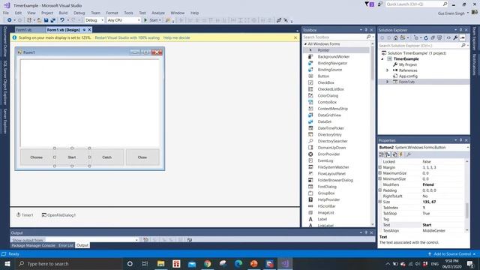Screen dimensions: 480x270
Task: Expand the Padding property
Action: (x=380, y=190)
